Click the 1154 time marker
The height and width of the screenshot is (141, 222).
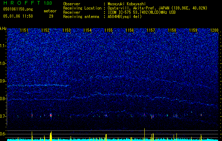(88, 30)
